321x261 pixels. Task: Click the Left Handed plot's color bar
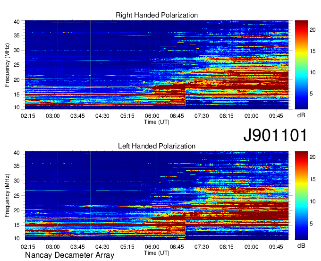point(301,196)
